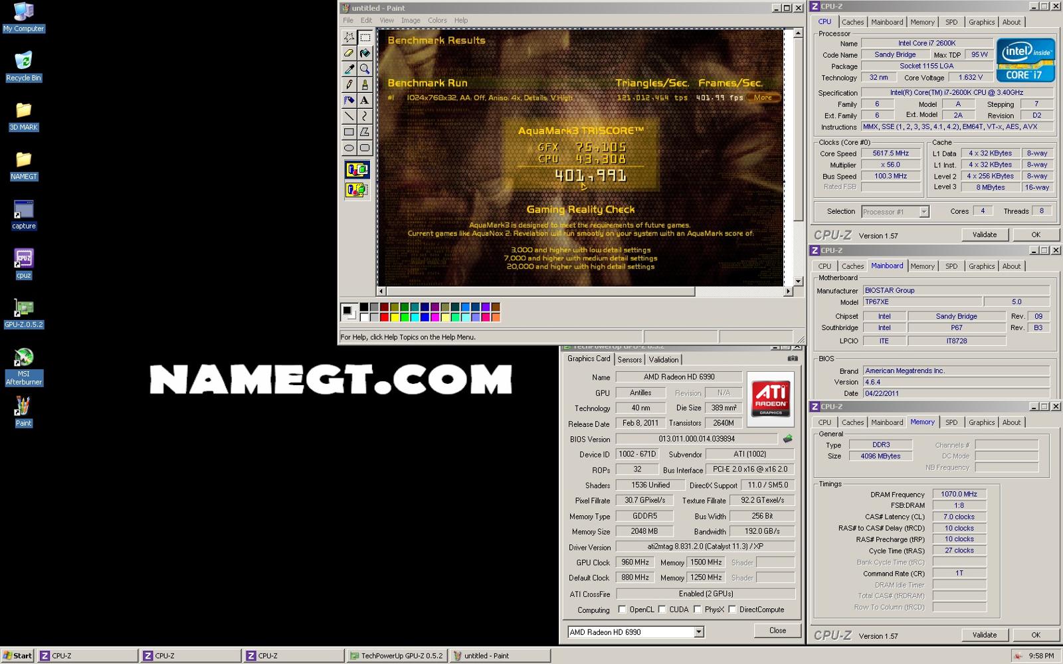1063x664 pixels.
Task: Pick the white color swatch in Paint palette
Action: click(x=363, y=317)
